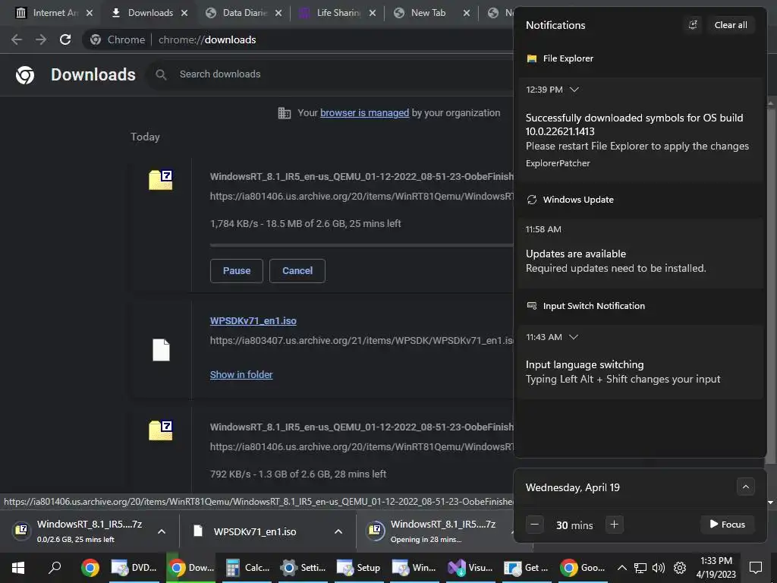Click the network icon in system tray
The width and height of the screenshot is (777, 583).
(x=640, y=568)
